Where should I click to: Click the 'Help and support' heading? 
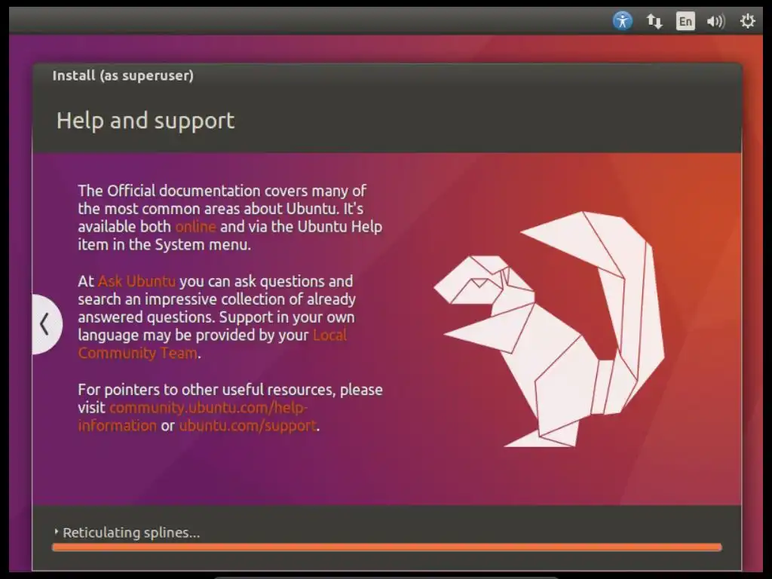click(x=146, y=121)
